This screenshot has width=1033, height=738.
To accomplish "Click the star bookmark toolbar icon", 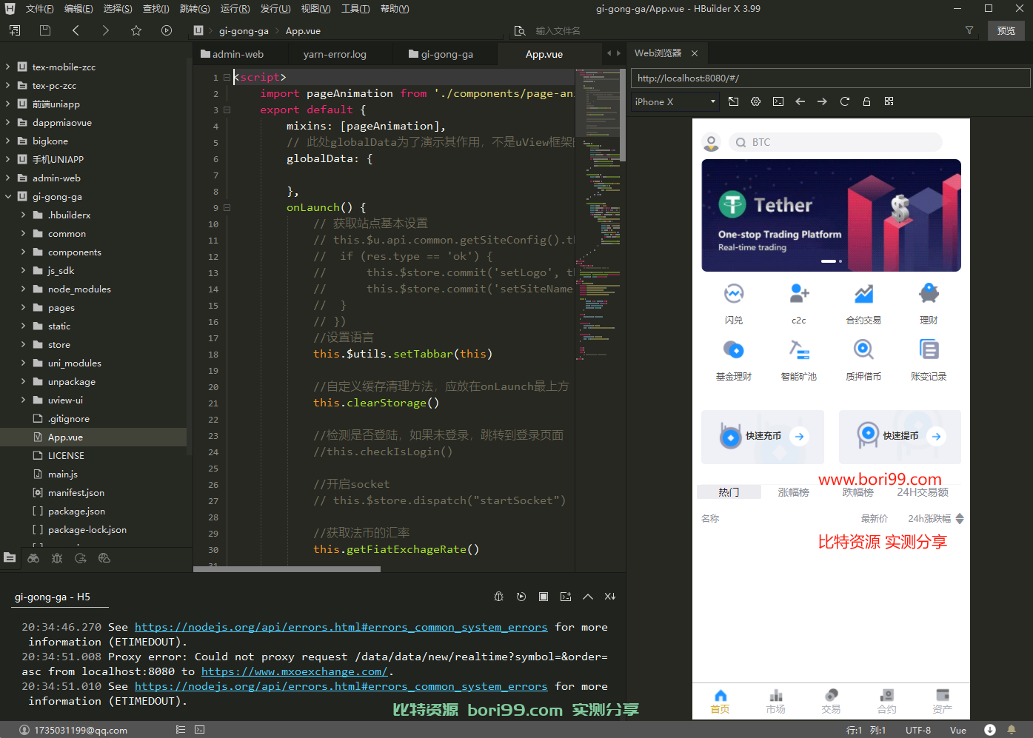I will [136, 30].
